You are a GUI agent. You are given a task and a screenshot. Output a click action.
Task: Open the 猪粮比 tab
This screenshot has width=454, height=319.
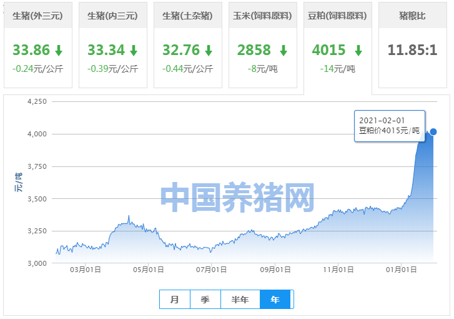pyautogui.click(x=412, y=16)
